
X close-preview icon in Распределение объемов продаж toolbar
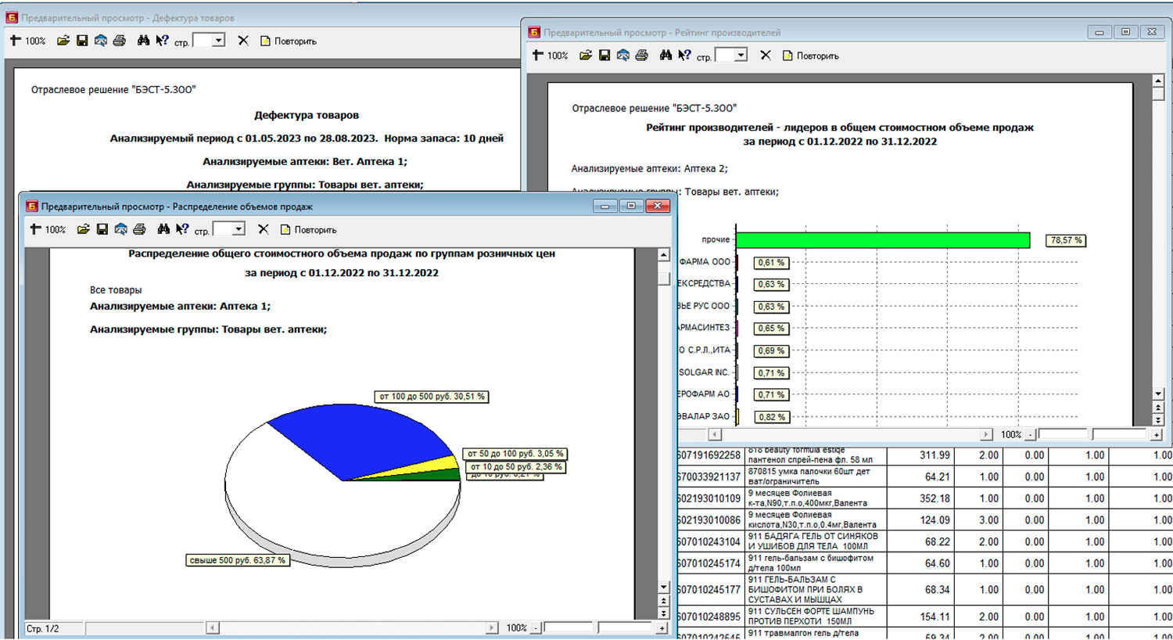(264, 229)
